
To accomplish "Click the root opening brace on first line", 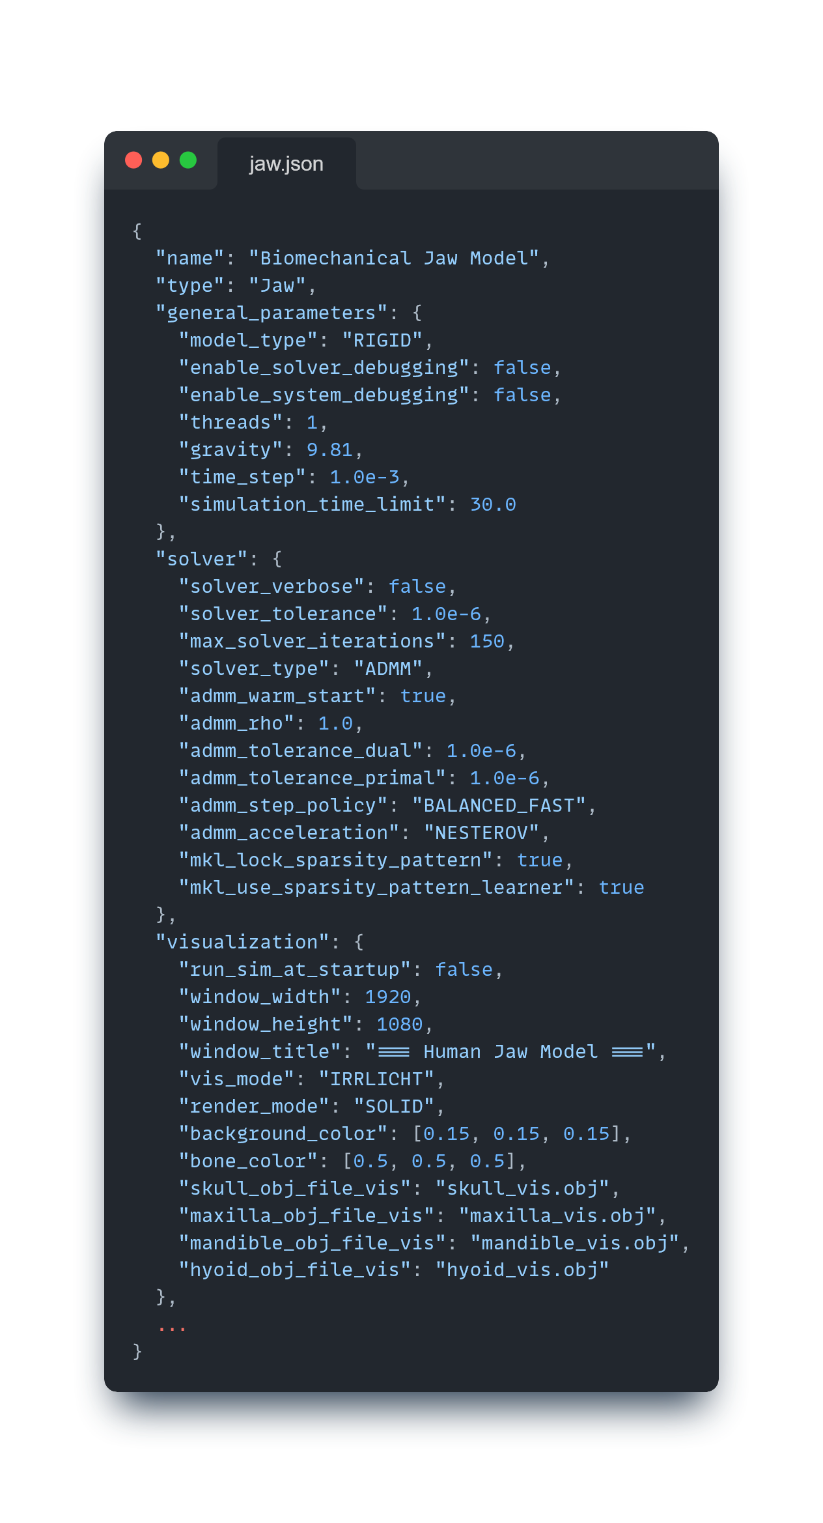I will pos(137,231).
